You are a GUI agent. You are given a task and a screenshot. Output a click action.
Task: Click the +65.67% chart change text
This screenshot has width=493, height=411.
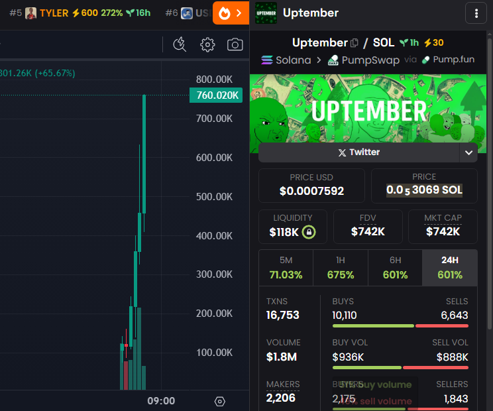point(55,74)
